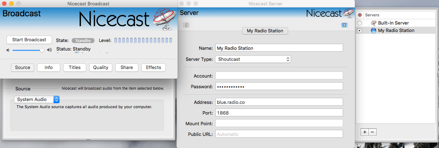The height and width of the screenshot is (148, 439).
Task: Click the 'Nicecast Broadcast' window title
Action: 88,4
